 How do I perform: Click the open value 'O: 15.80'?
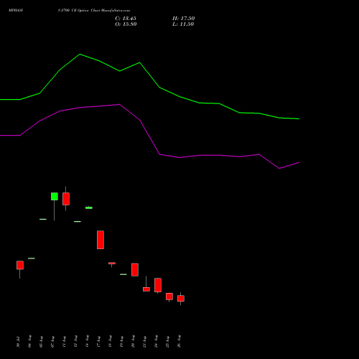126,24
